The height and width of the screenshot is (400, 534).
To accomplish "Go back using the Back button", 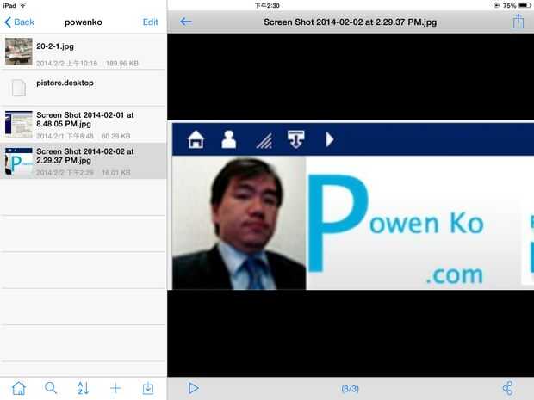I will (20, 22).
